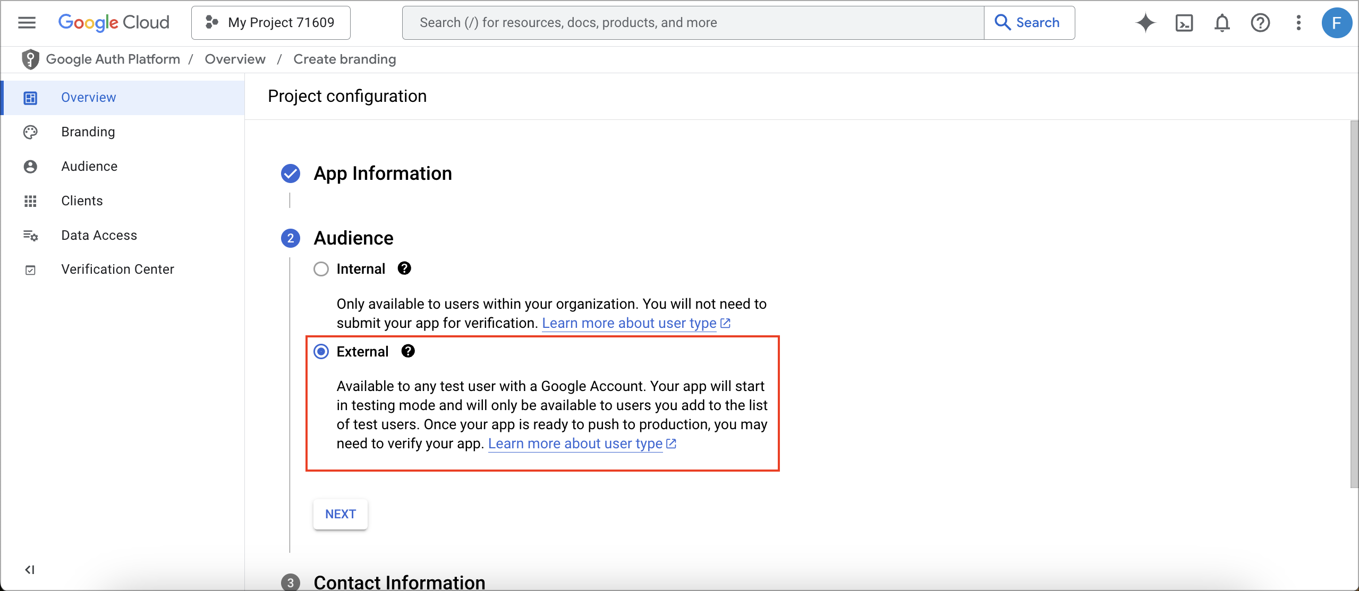Go to Google Auth Platform breadcrumb
The height and width of the screenshot is (591, 1359).
click(x=113, y=59)
